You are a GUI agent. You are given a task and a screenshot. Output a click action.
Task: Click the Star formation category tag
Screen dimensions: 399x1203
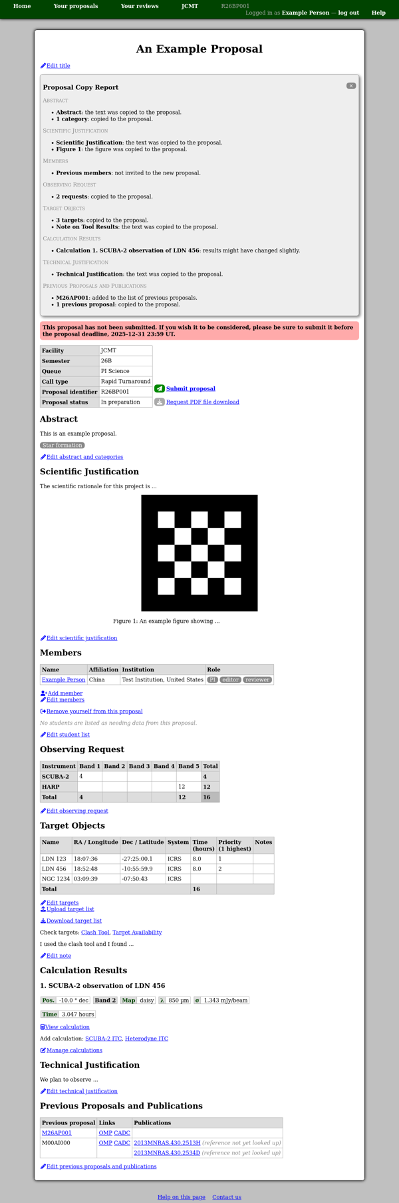pos(63,445)
